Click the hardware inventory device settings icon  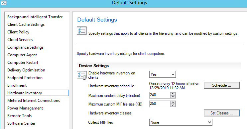(82, 75)
